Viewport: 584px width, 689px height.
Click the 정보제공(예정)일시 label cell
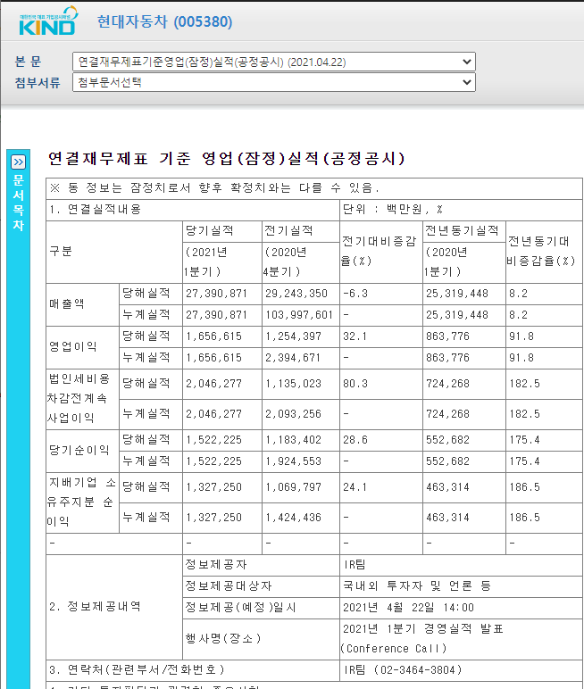click(262, 608)
